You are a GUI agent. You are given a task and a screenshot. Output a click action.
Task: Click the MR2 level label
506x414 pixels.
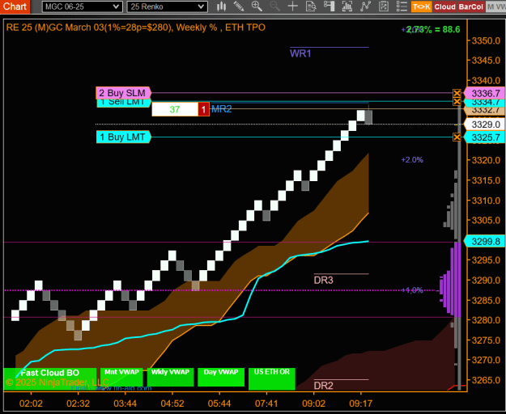click(221, 109)
